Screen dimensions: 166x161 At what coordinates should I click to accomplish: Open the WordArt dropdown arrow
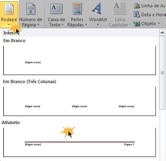(x=98, y=25)
